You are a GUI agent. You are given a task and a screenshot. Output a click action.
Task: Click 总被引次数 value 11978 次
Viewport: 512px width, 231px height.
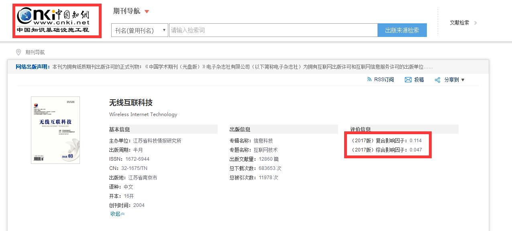(x=268, y=178)
